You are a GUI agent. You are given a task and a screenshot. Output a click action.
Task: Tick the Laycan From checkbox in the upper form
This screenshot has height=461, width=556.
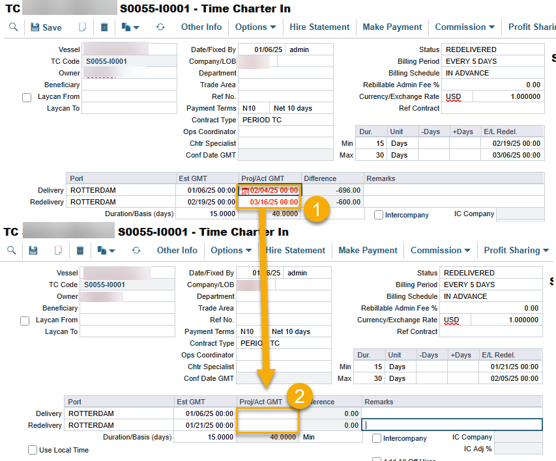[x=27, y=97]
